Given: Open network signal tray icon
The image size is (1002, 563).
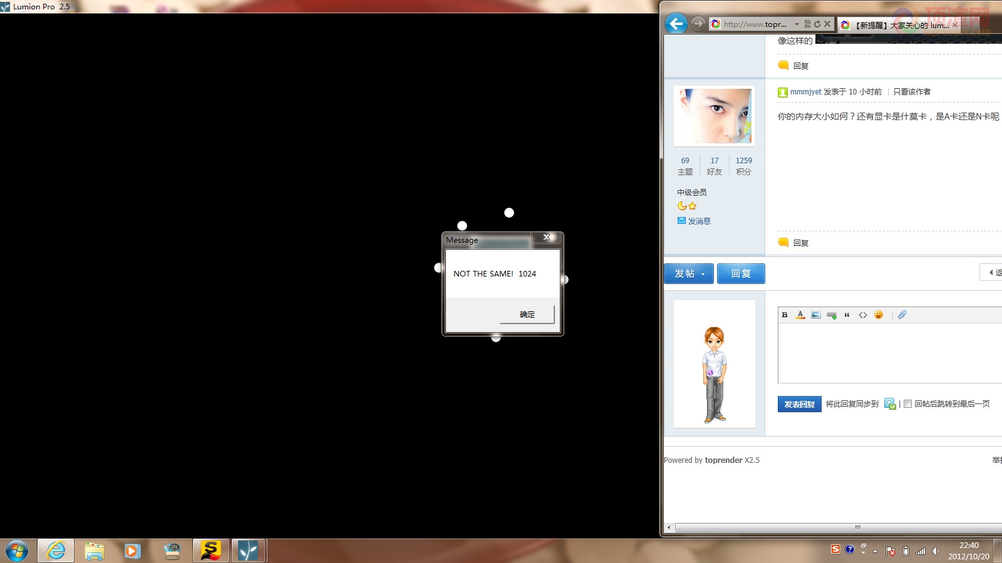Looking at the screenshot, I should (x=921, y=551).
